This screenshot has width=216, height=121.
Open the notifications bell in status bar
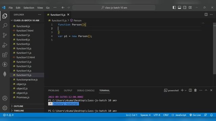212,115
